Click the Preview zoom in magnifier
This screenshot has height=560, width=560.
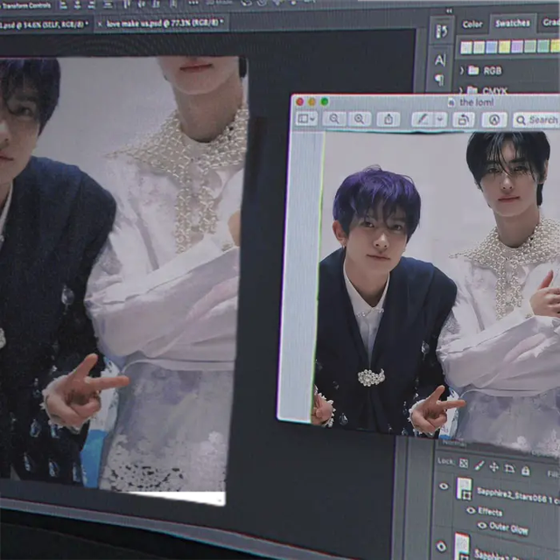pyautogui.click(x=359, y=118)
